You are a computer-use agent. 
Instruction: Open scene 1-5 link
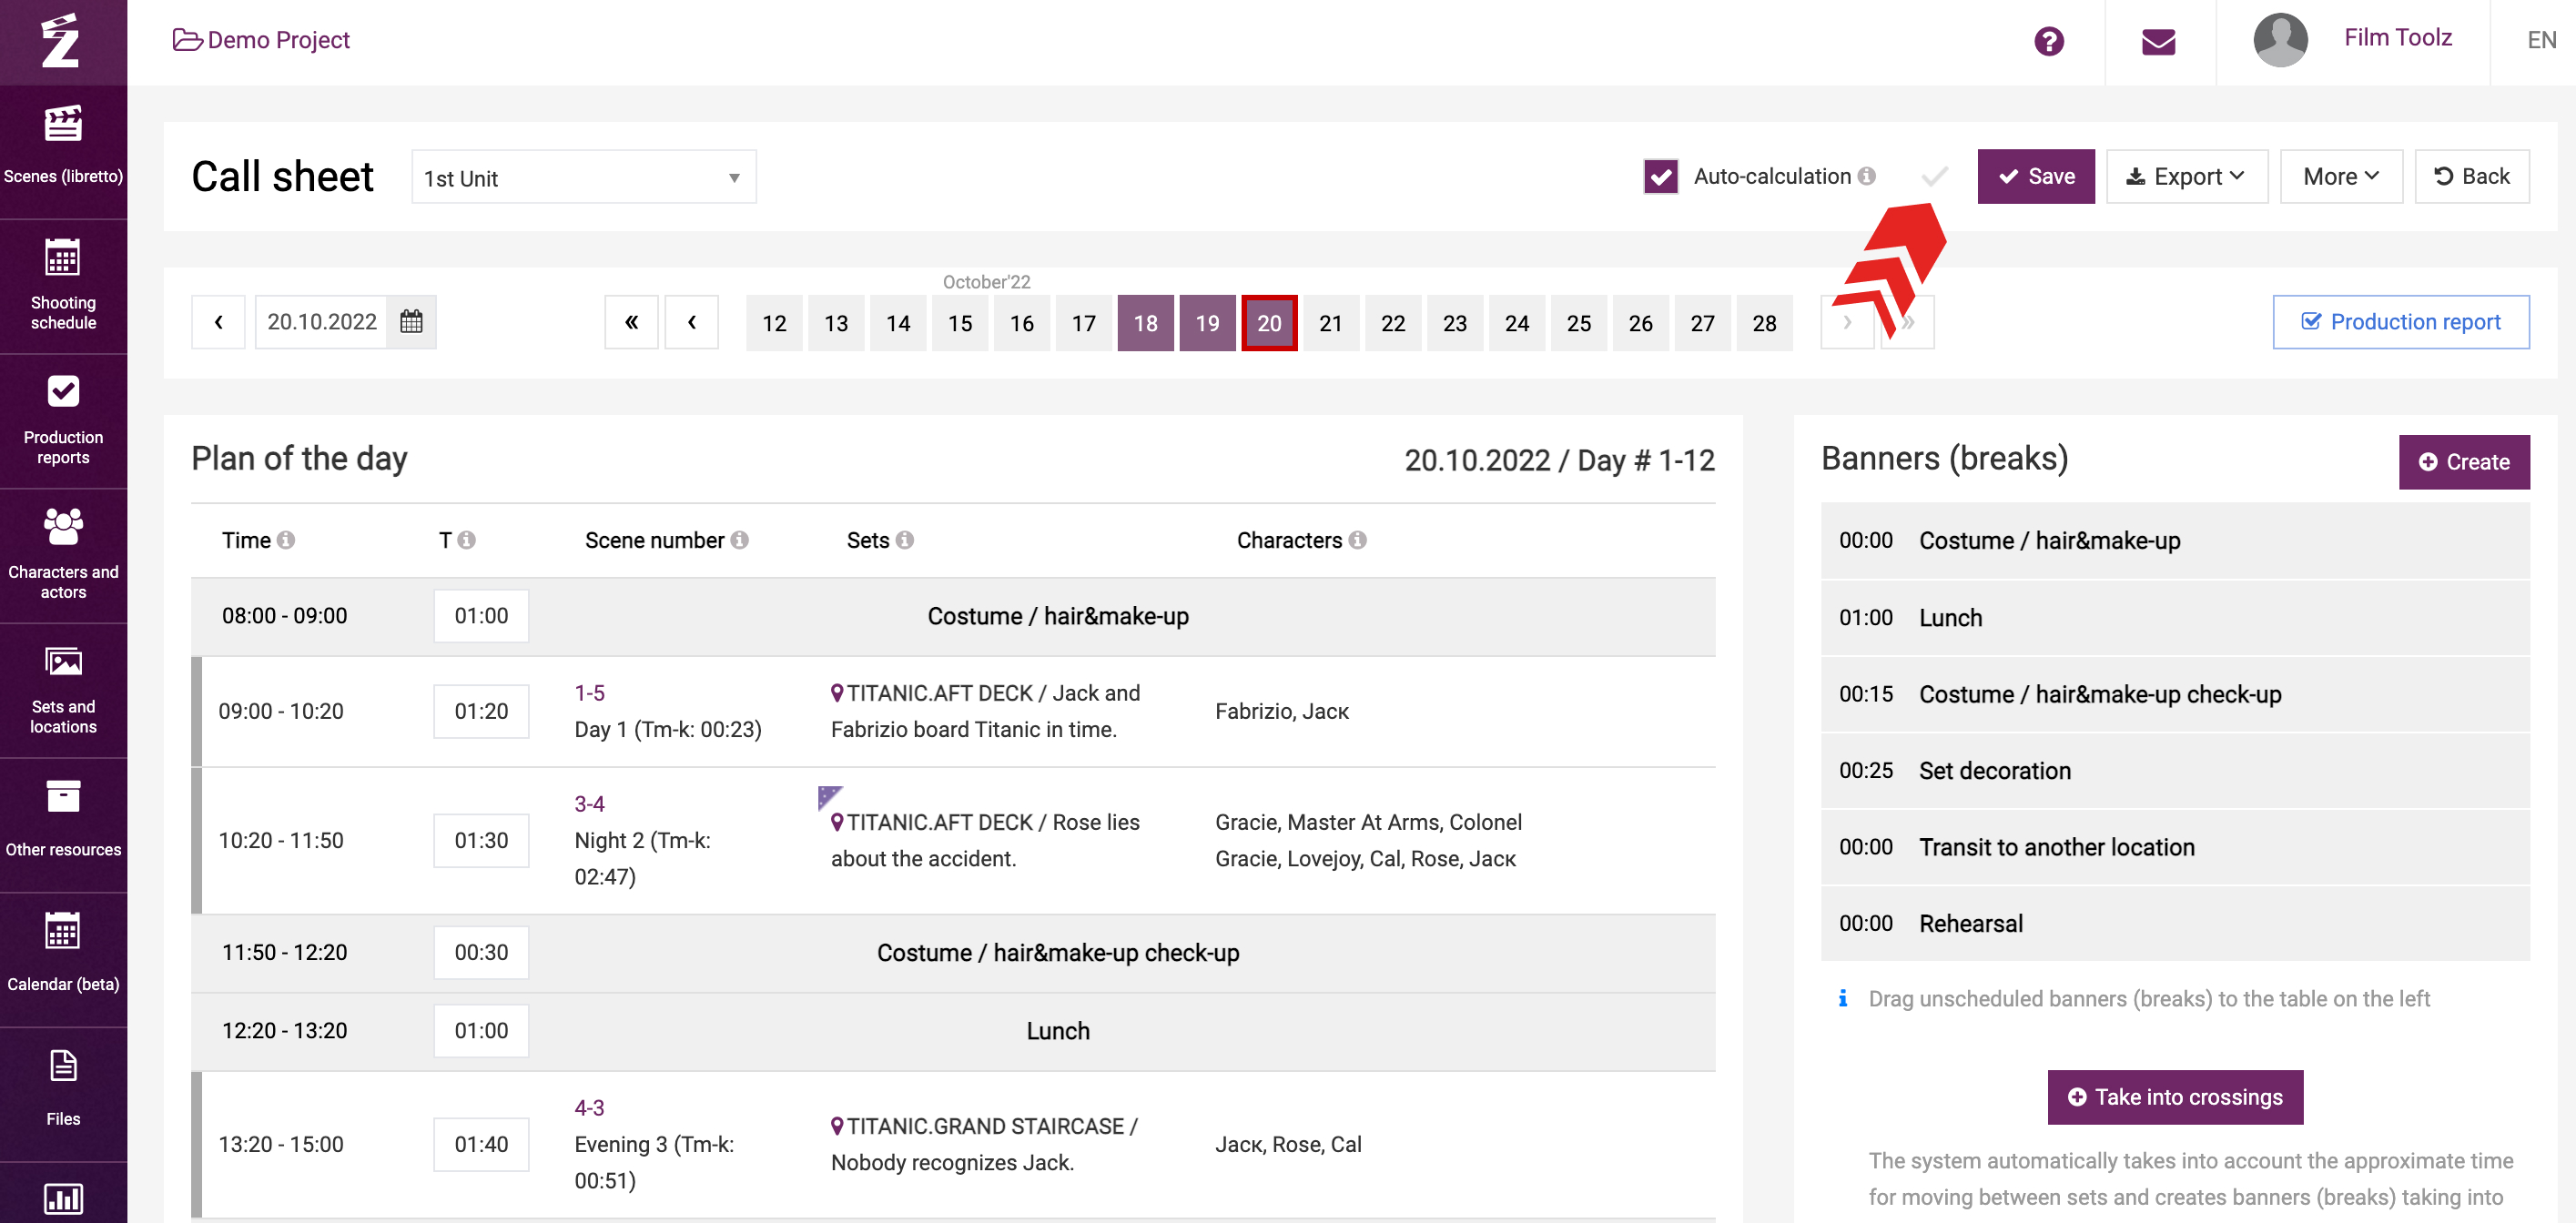pyautogui.click(x=589, y=693)
